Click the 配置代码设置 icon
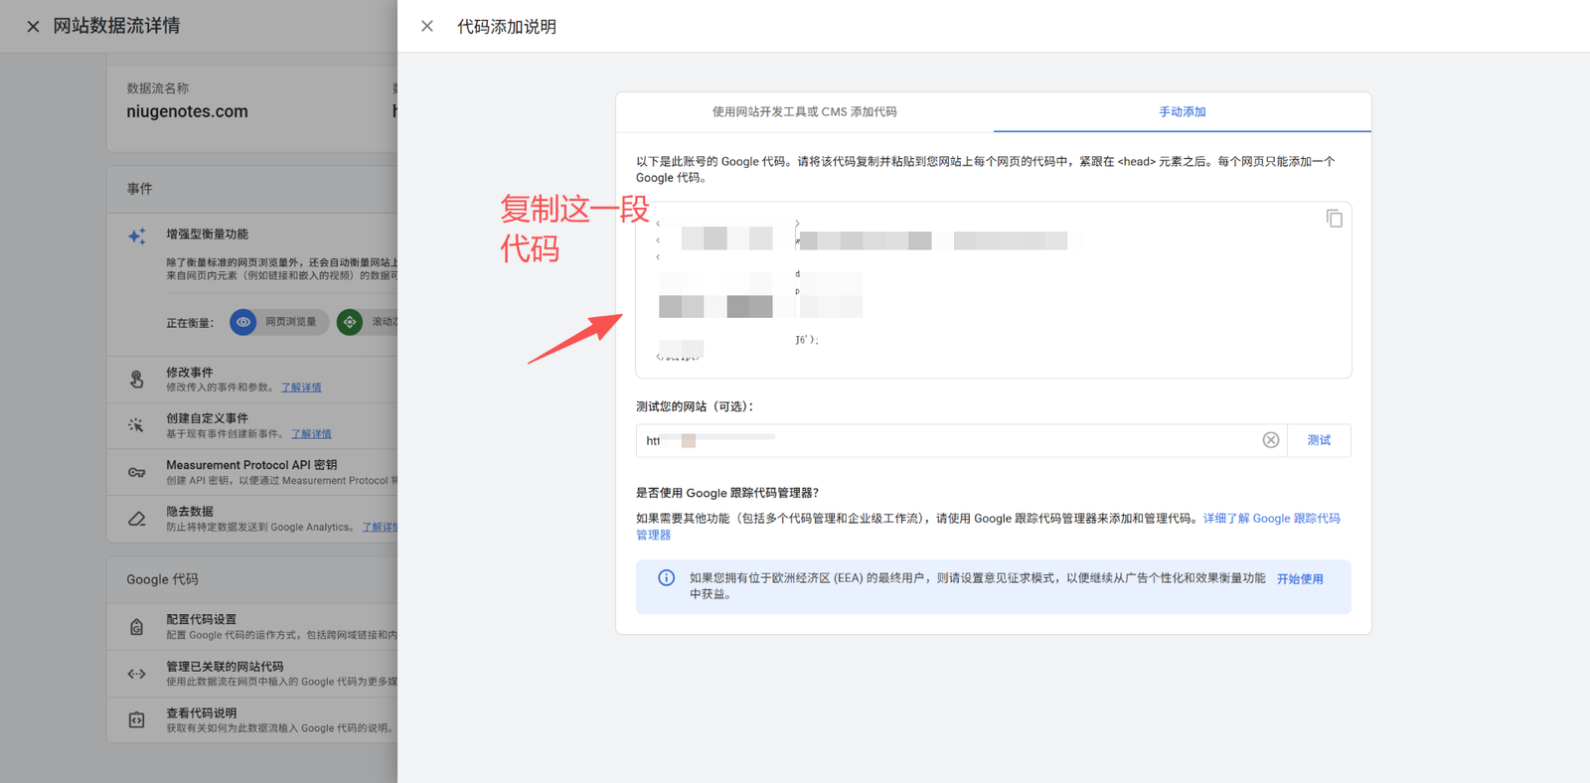 coord(137,627)
